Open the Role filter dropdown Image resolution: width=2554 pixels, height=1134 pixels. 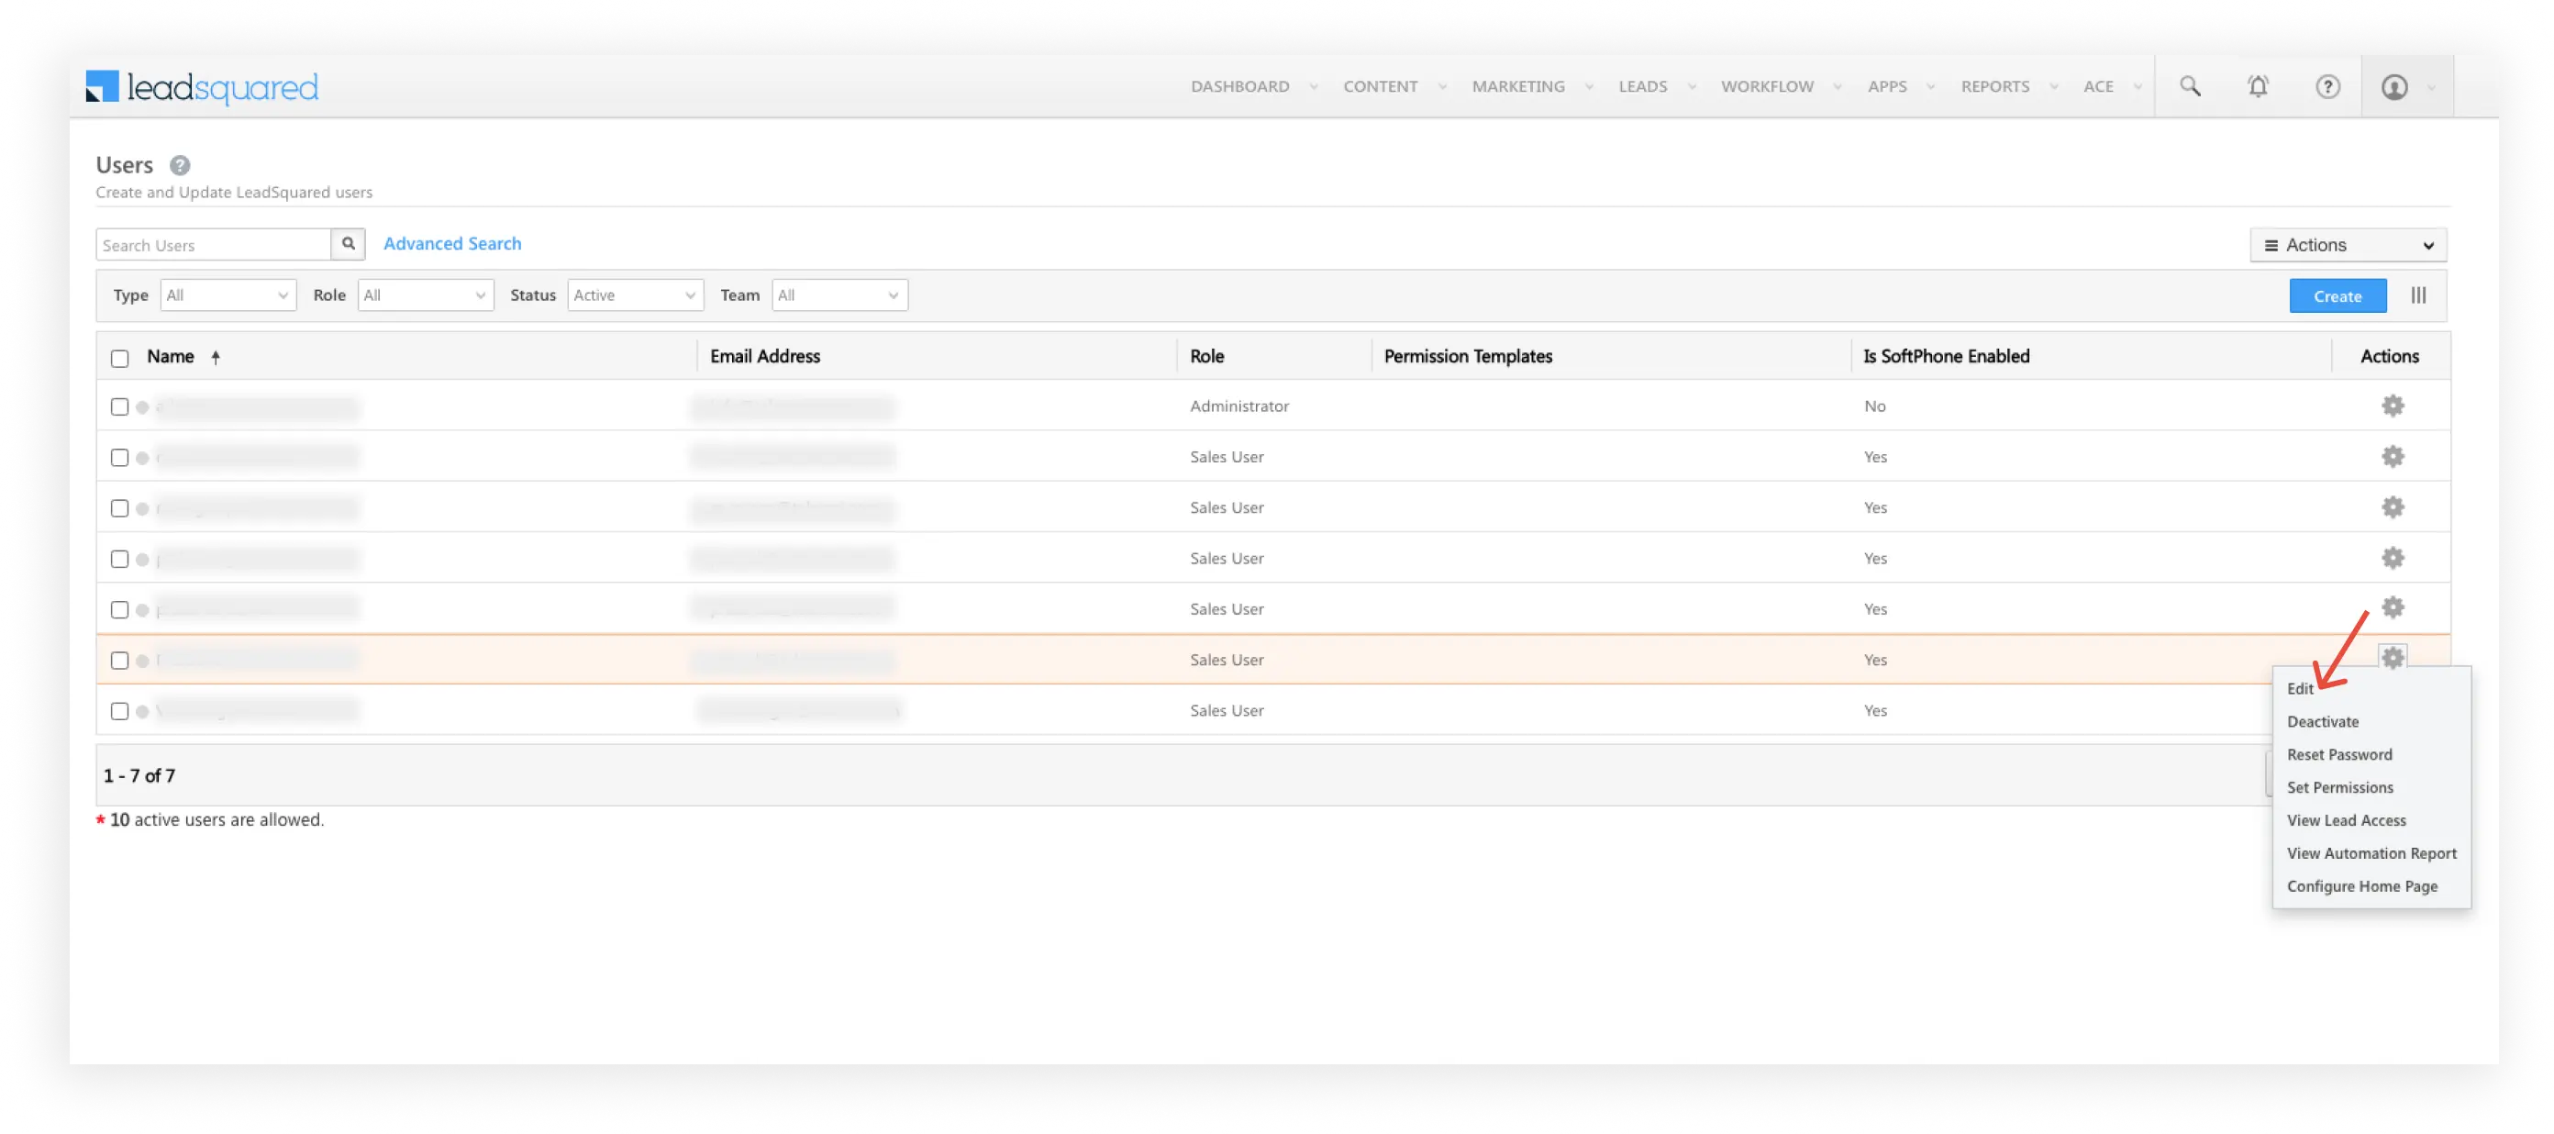[426, 295]
